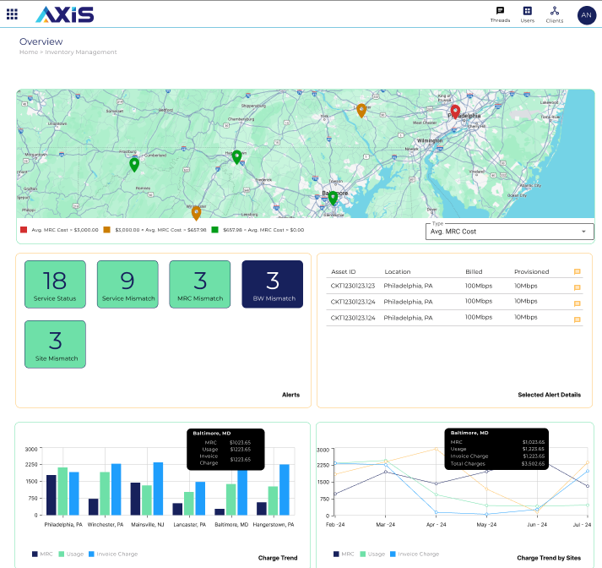Open the Avg. MRC Cost type dropdown
The image size is (602, 568).
point(509,232)
